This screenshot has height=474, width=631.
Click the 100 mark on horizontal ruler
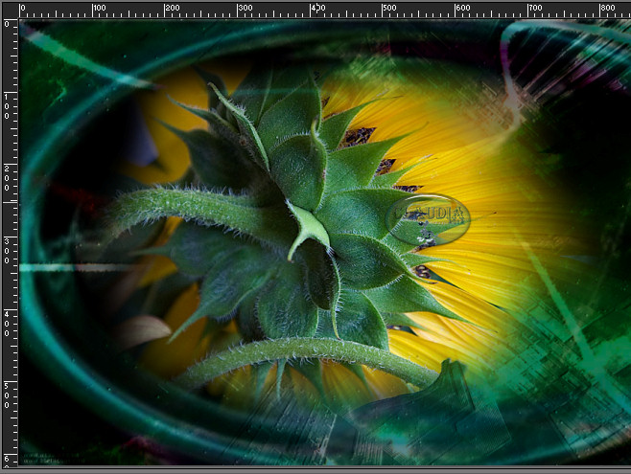point(99,8)
